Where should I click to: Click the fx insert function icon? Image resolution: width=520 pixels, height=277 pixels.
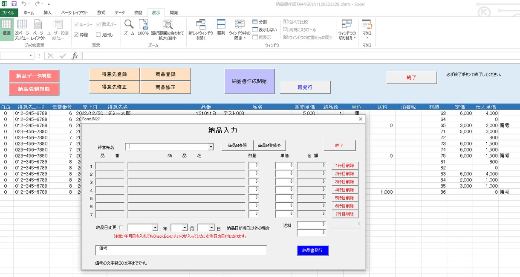click(x=75, y=56)
